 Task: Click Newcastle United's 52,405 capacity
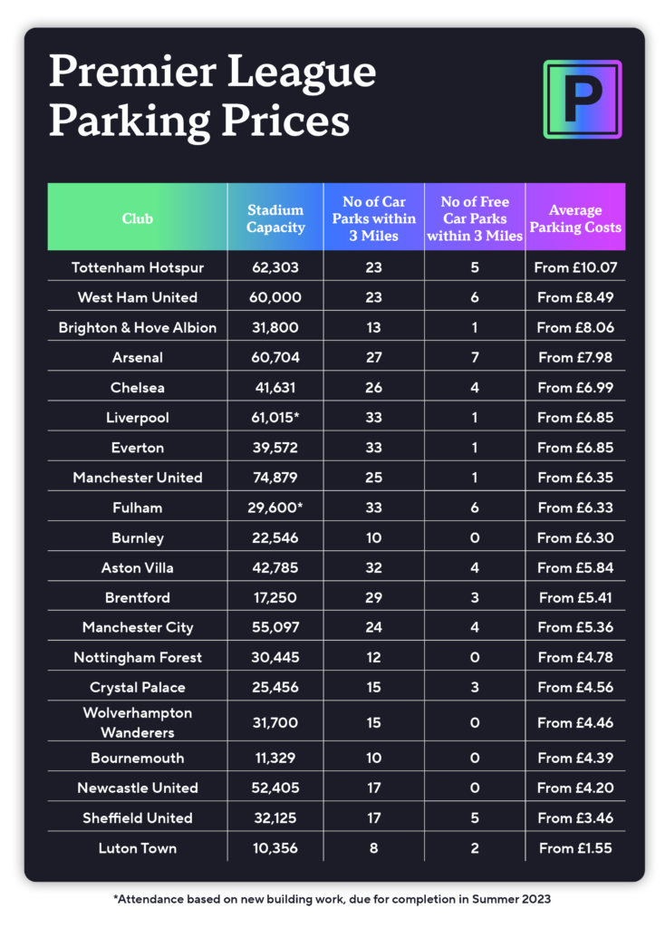coord(275,788)
